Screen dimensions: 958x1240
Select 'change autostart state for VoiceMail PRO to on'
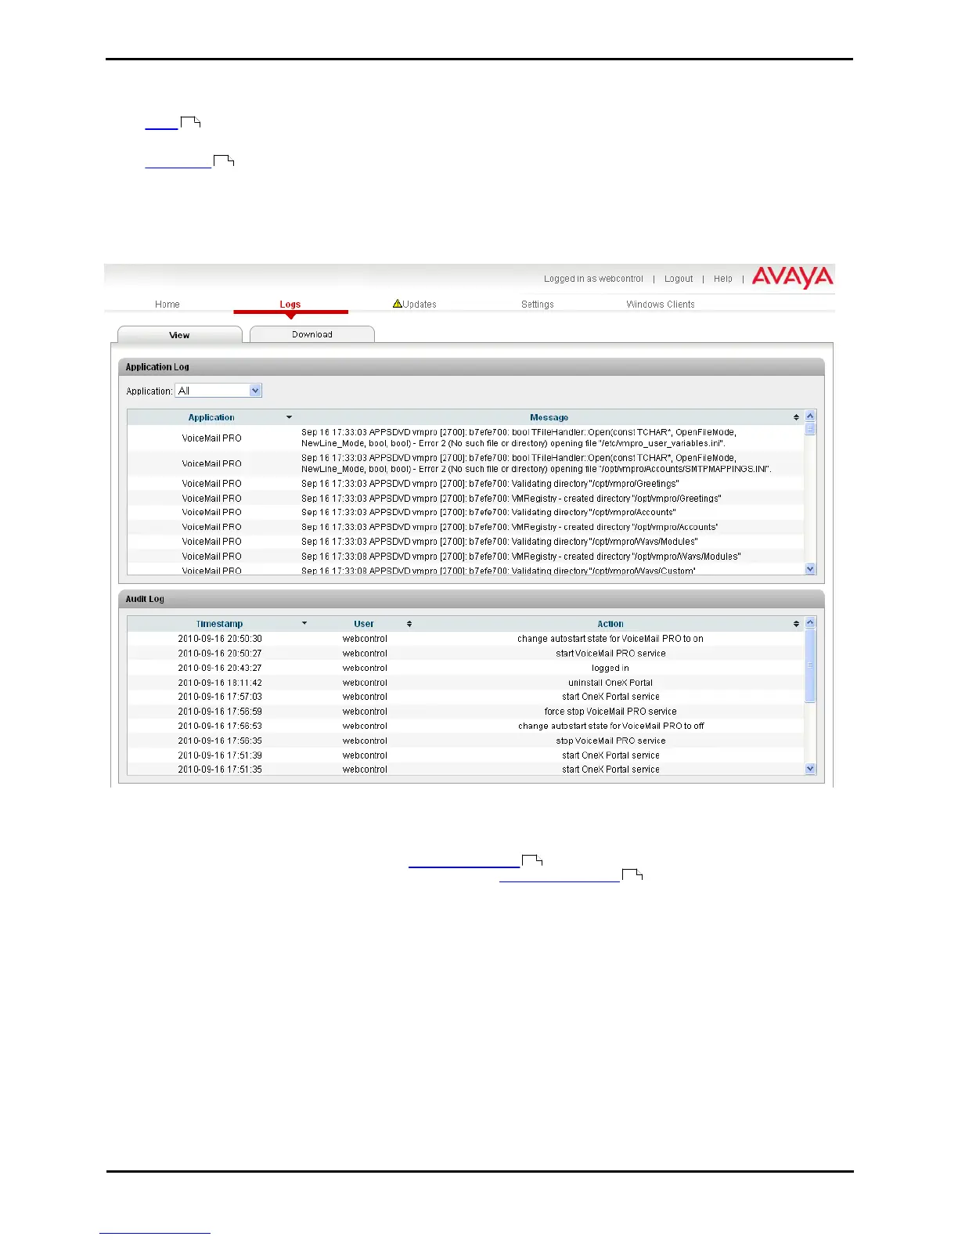[x=610, y=639]
